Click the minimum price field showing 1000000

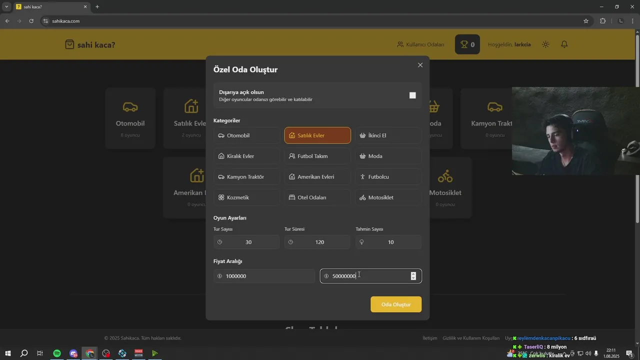click(x=264, y=276)
